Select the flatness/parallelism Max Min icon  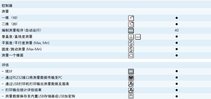click(x=131, y=43)
